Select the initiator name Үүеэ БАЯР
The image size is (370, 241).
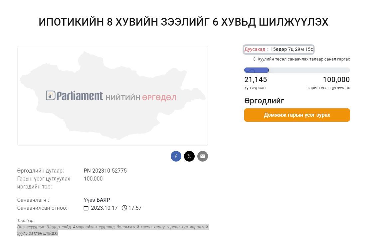tap(97, 200)
